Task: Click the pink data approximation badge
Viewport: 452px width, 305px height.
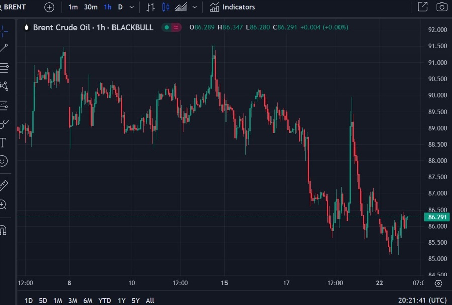Action: pos(176,28)
